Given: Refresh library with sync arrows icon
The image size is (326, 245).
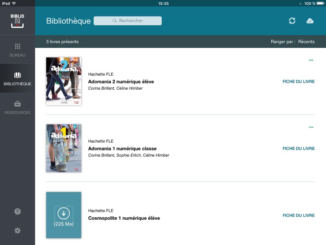Looking at the screenshot, I should (292, 20).
